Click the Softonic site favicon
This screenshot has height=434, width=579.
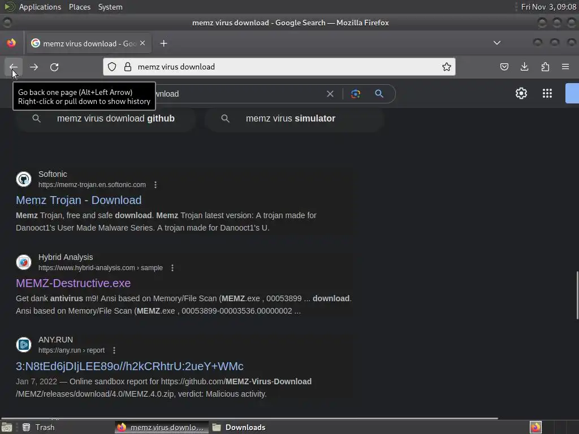[x=24, y=179]
